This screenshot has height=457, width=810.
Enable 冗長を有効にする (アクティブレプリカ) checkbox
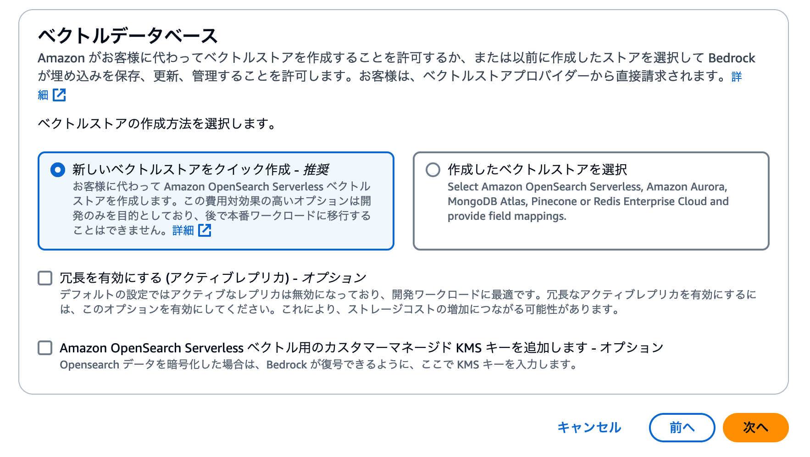(44, 277)
